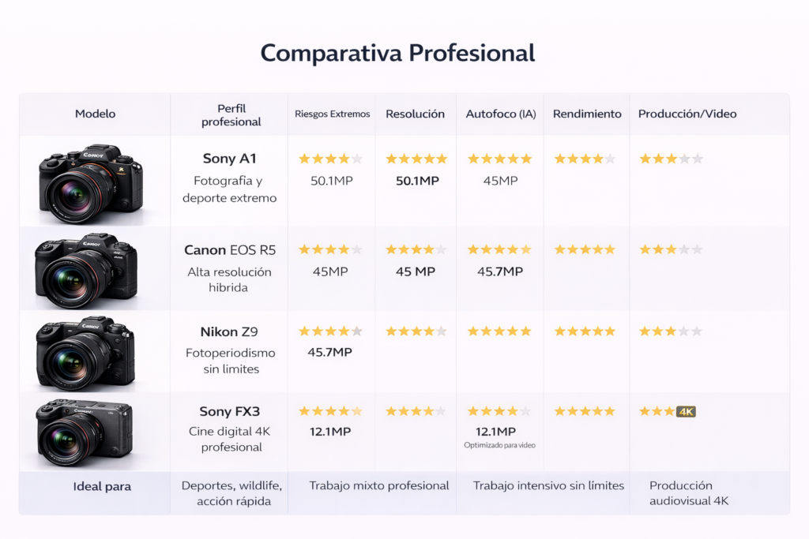Click Nikon Z9 Autofoco star rating
Viewport: 809px width, 539px height.
[x=499, y=331]
